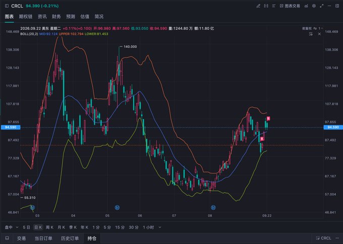343x244 pixels.
Task: Toggle bottom trade panel layout icon
Action: tap(7, 238)
